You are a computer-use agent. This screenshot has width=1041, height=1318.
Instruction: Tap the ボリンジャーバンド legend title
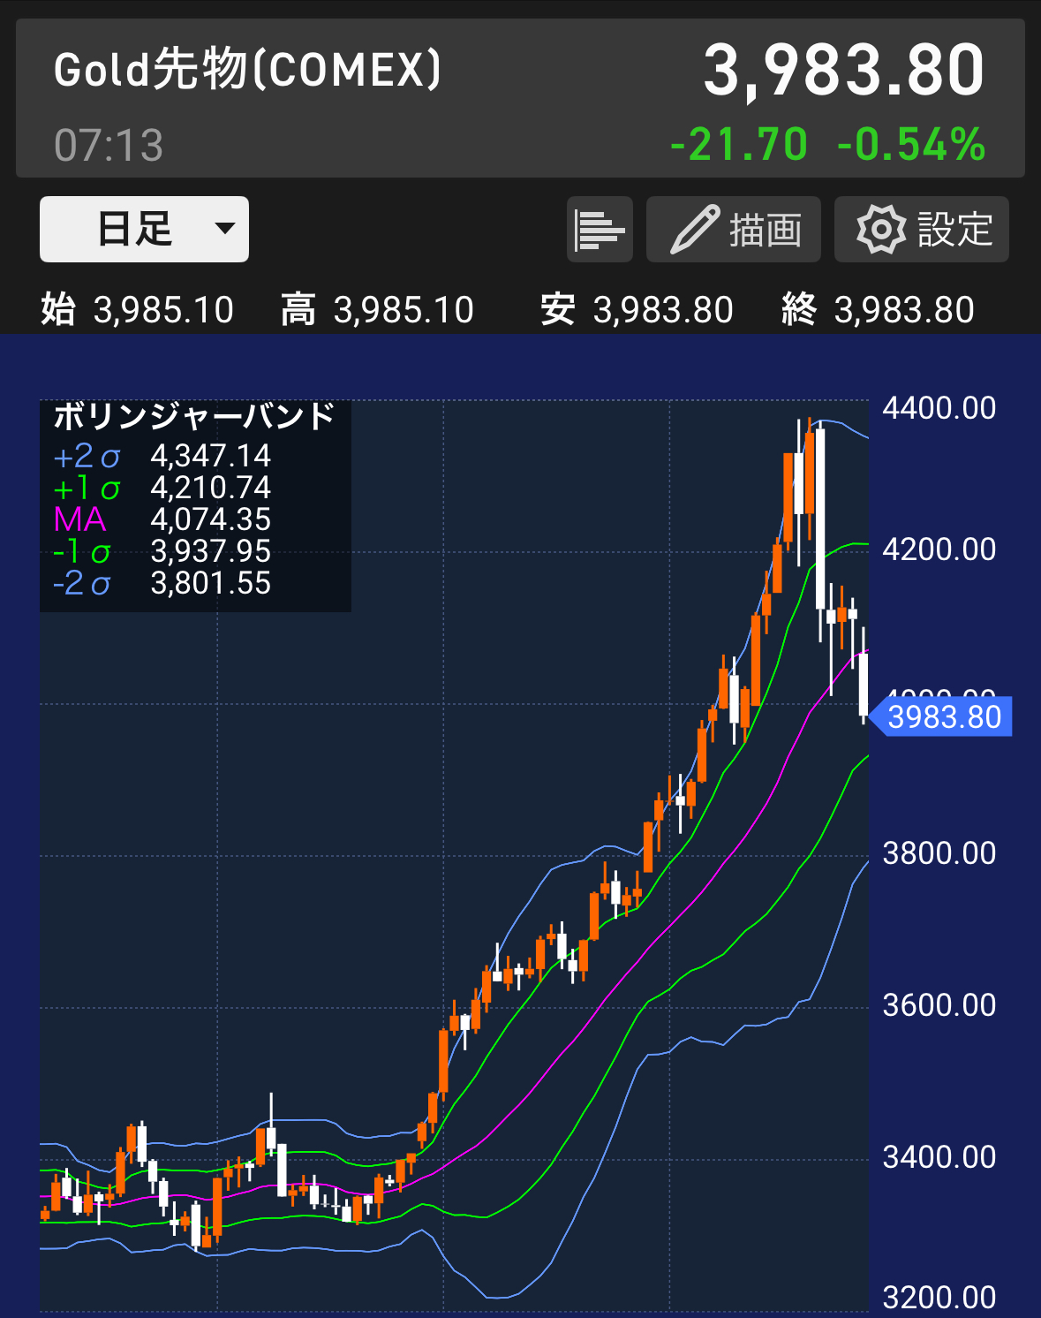194,416
